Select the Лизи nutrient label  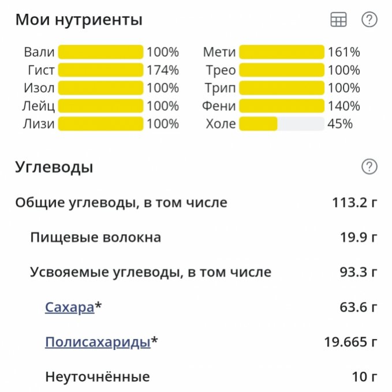39,124
